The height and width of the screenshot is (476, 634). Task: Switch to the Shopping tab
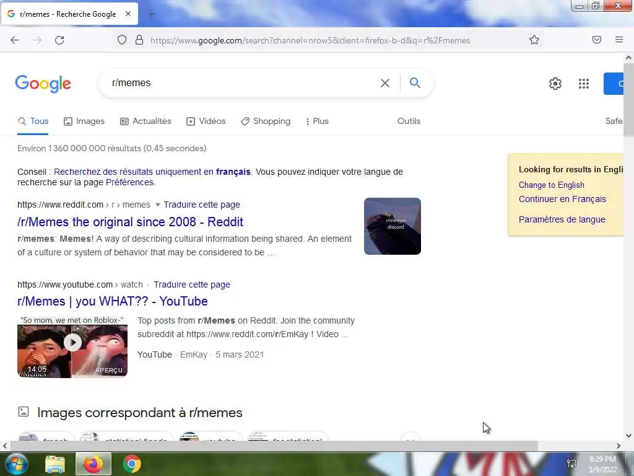(x=265, y=121)
